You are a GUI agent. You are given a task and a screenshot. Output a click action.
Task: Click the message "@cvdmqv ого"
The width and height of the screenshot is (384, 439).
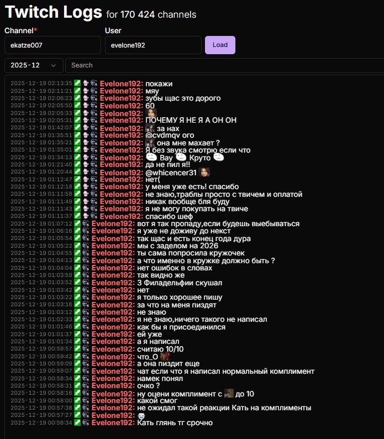tap(170, 135)
